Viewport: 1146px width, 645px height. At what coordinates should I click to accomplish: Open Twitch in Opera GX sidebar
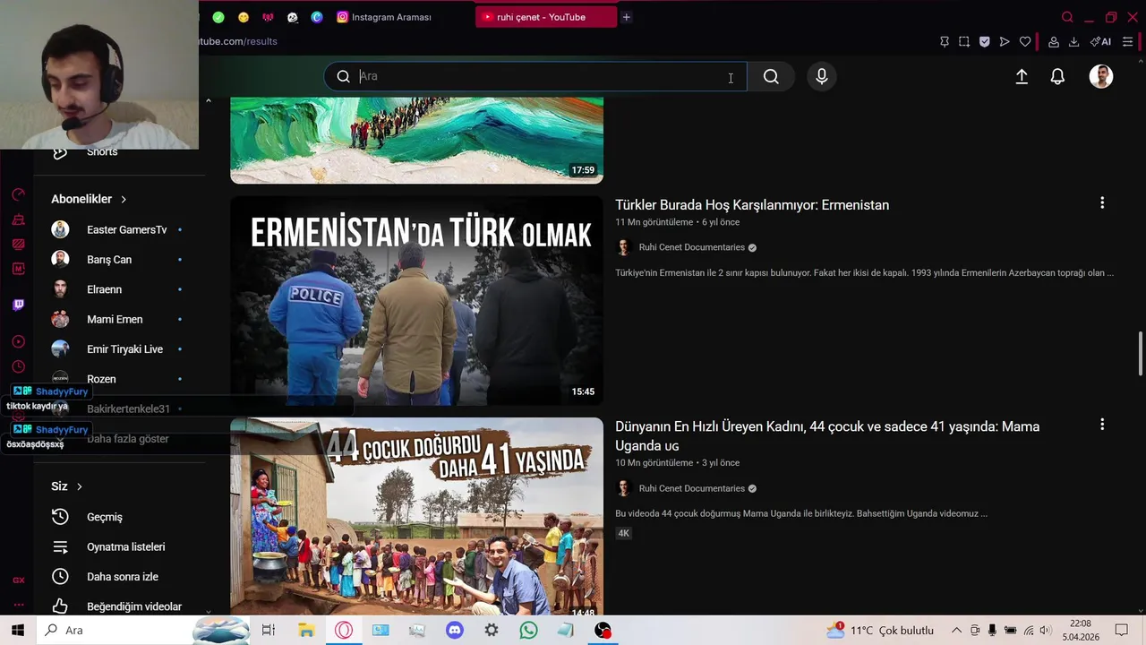click(18, 305)
